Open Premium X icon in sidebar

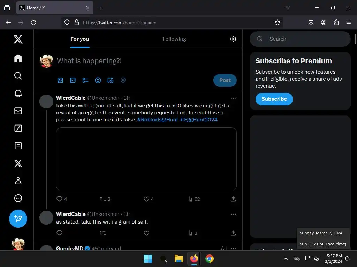click(18, 163)
